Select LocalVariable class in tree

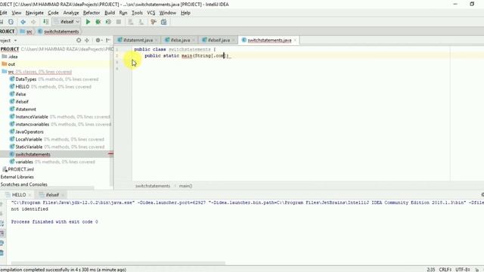click(x=29, y=139)
